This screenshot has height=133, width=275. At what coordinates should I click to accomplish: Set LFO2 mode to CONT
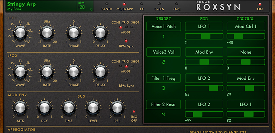pyautogui.click(x=121, y=66)
